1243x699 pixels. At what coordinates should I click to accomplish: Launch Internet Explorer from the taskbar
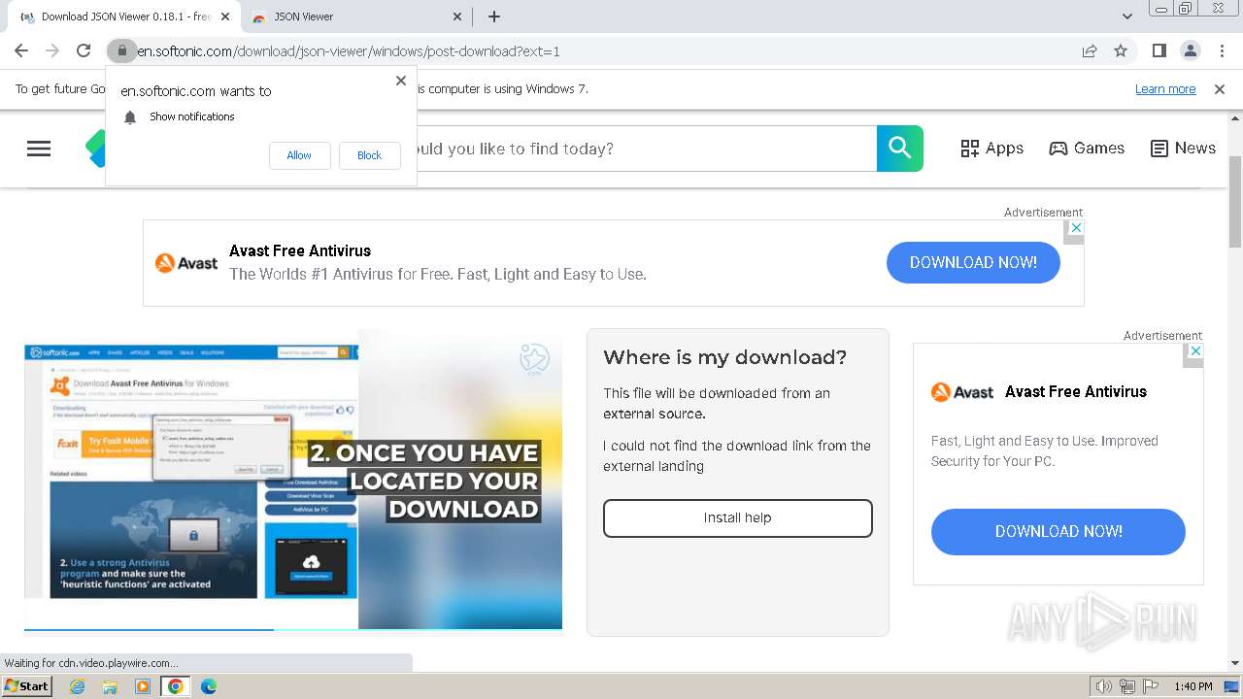[77, 686]
